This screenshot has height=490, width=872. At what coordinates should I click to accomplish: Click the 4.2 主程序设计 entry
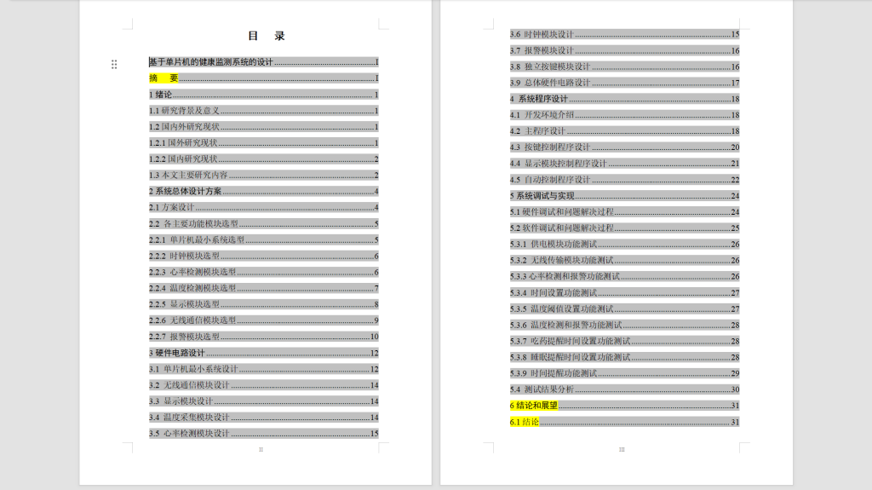pos(538,131)
